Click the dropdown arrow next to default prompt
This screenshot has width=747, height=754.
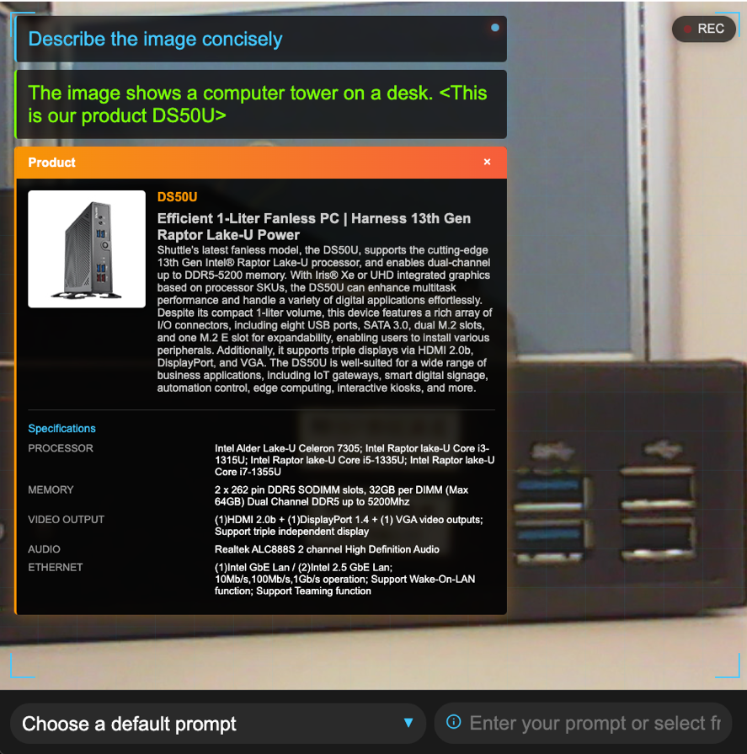coord(408,723)
